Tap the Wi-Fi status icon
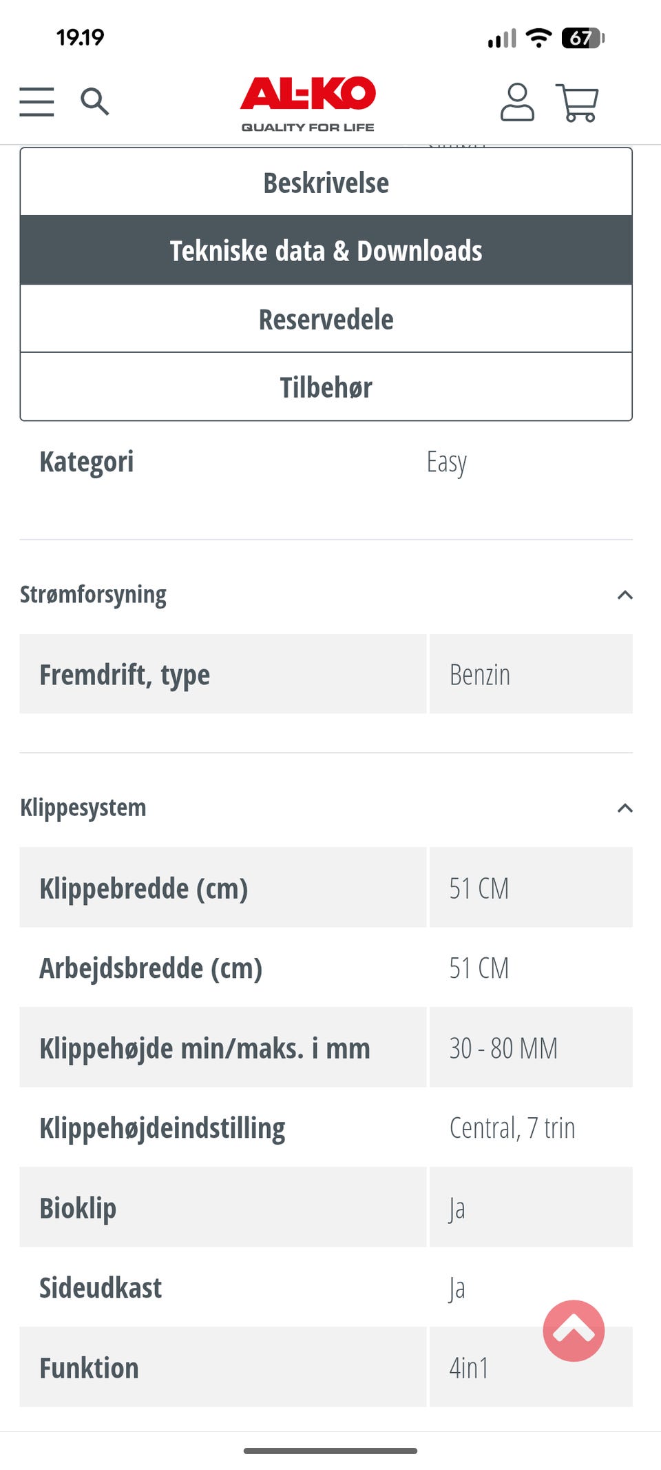This screenshot has width=661, height=1470. pyautogui.click(x=538, y=38)
